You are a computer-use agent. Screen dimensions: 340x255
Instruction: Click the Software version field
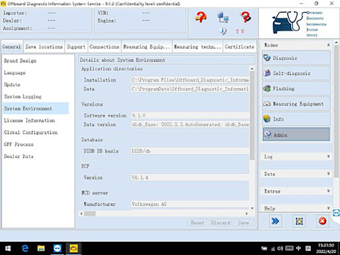[190, 115]
